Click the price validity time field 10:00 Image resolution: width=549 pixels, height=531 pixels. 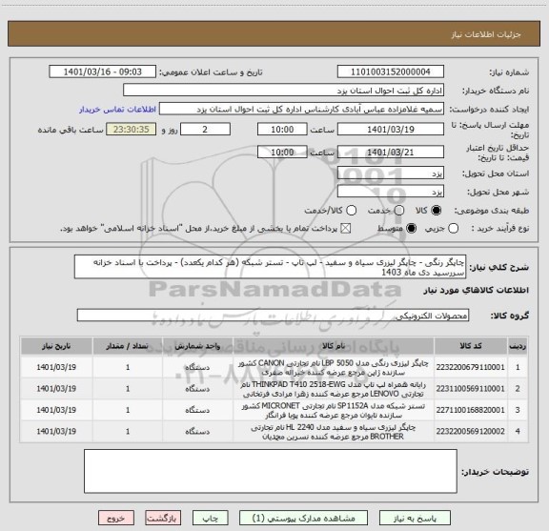click(x=282, y=152)
